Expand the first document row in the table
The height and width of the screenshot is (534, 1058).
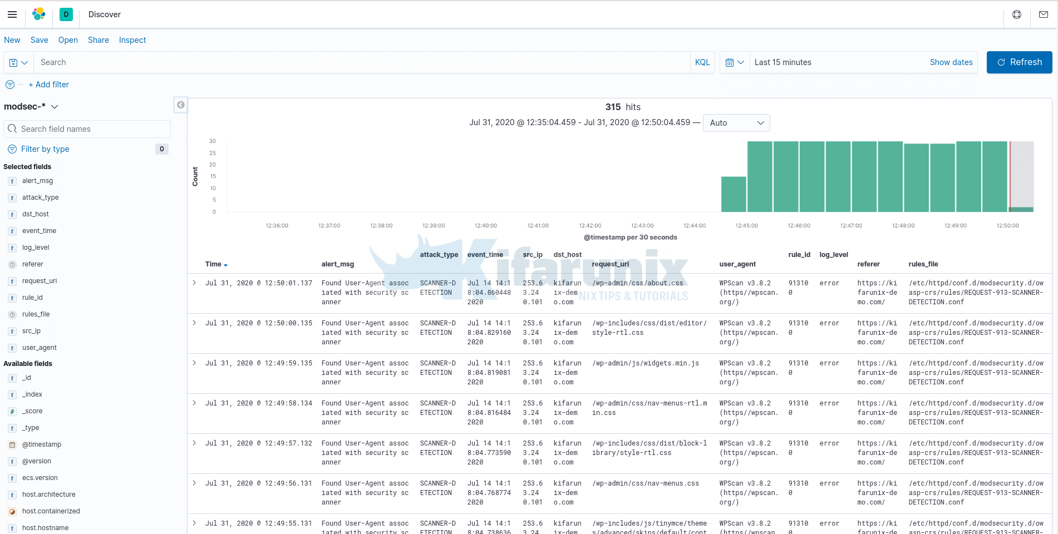click(x=194, y=283)
